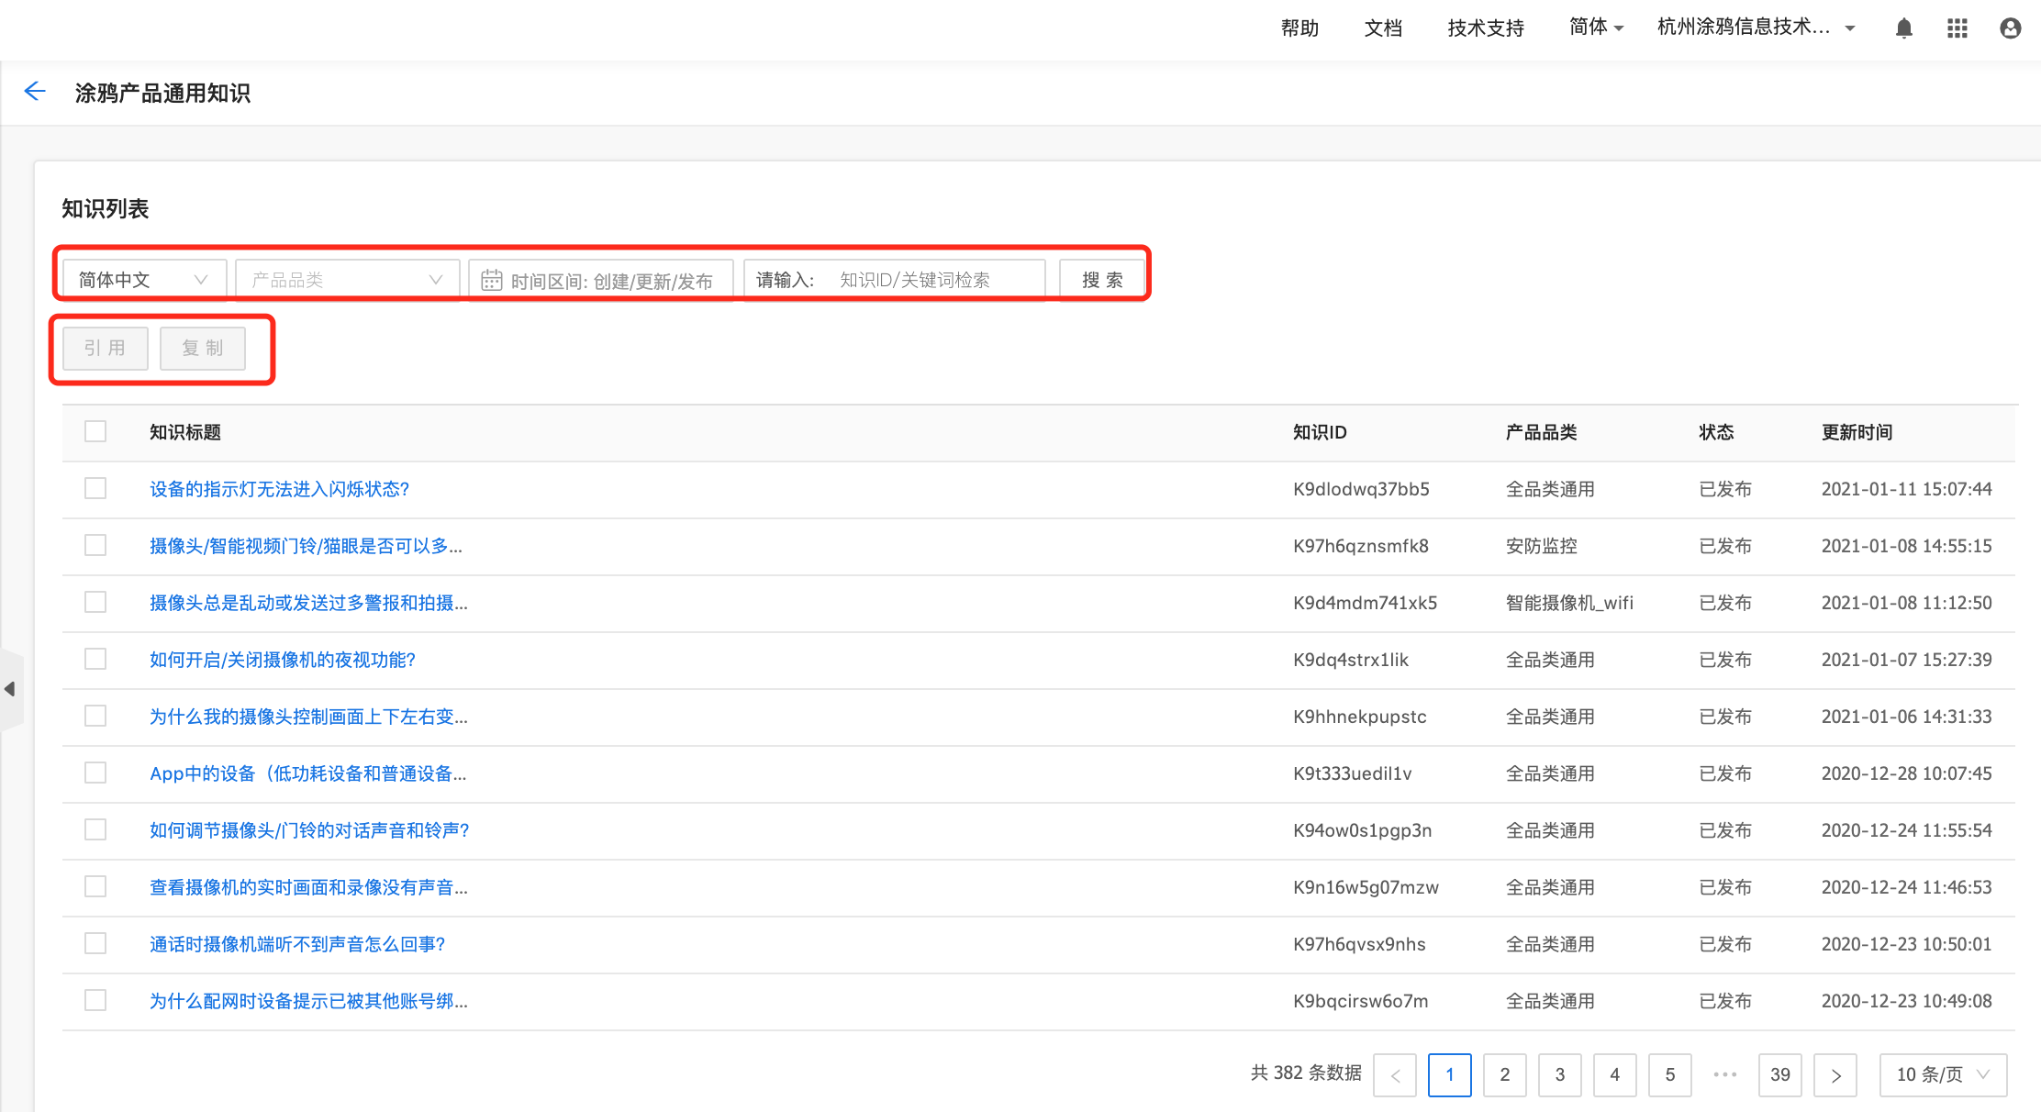Image resolution: width=2041 pixels, height=1112 pixels.
Task: Open article 如何调节摄像头/门铃的对话声音和铃声?
Action: tap(309, 830)
